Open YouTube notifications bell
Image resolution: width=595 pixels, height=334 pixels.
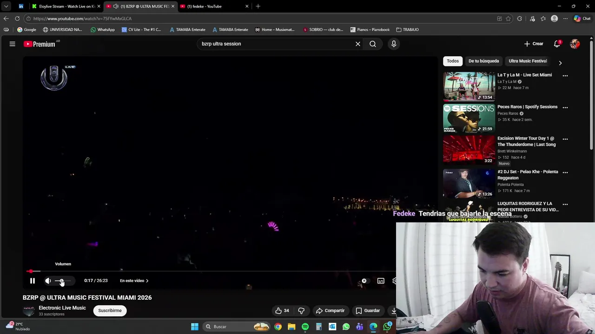click(x=557, y=44)
